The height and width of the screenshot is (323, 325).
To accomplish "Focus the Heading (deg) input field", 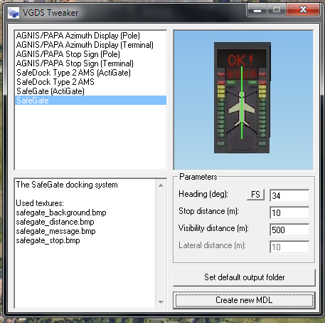I will [289, 195].
